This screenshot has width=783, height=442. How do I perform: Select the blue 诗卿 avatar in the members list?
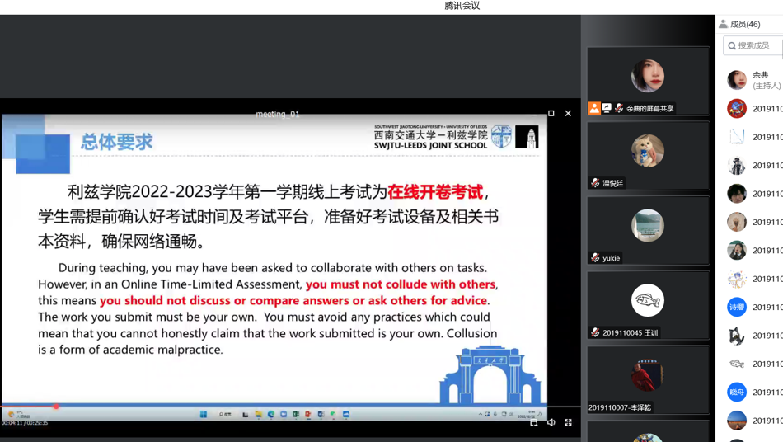[737, 307]
